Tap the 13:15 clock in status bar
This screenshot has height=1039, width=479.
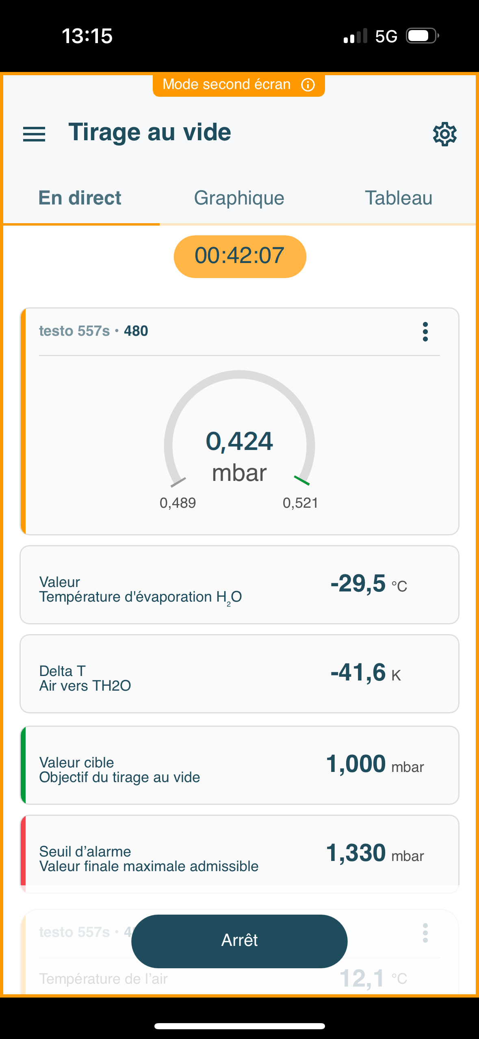point(87,36)
